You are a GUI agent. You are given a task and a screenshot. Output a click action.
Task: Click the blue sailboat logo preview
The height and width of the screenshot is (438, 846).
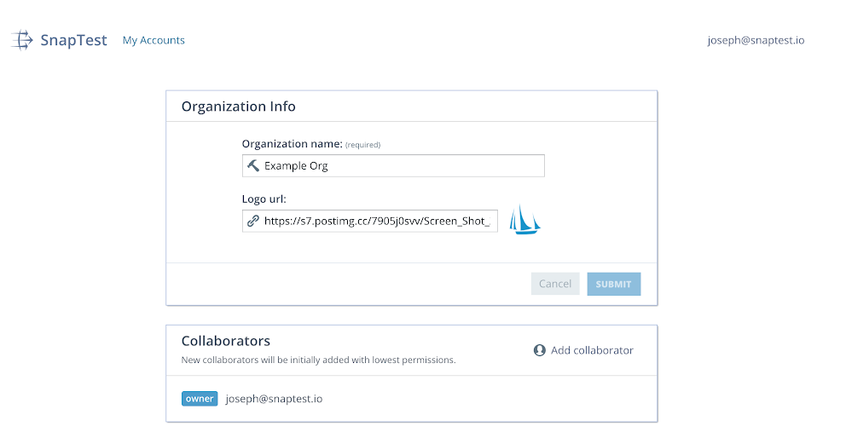pyautogui.click(x=525, y=220)
